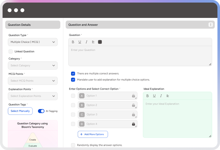The width and height of the screenshot is (220, 150).
Task: Open the text color swatch in Question toolbar
Action: tap(100, 42)
